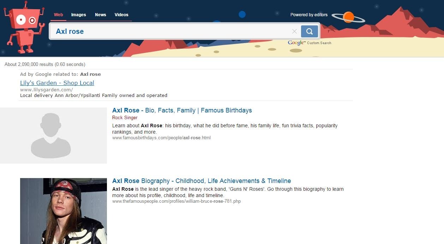444x244 pixels.
Task: Click the Google Custom Search logo
Action: 310,43
